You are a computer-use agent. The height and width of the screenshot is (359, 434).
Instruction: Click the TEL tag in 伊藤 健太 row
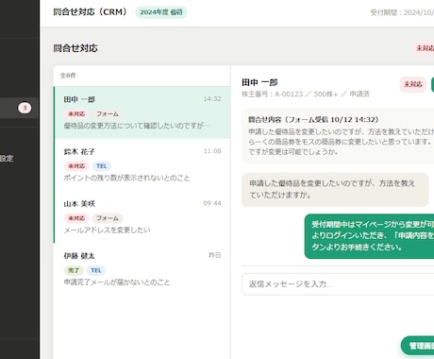tap(96, 270)
